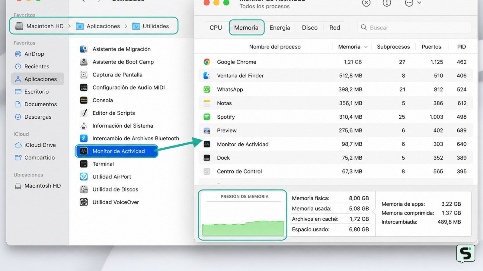483x271 pixels.
Task: Click the Archivos en caché value 1,72 GB
Action: [x=359, y=219]
